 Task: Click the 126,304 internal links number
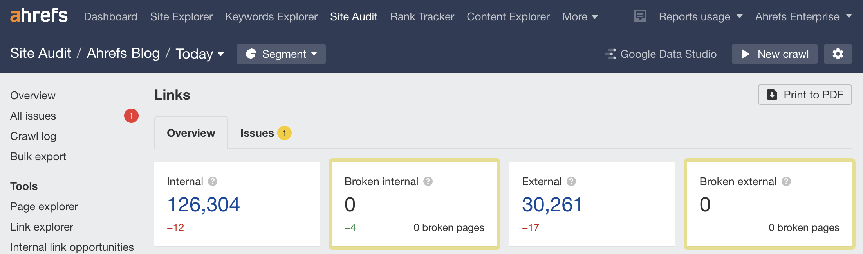[x=203, y=204]
